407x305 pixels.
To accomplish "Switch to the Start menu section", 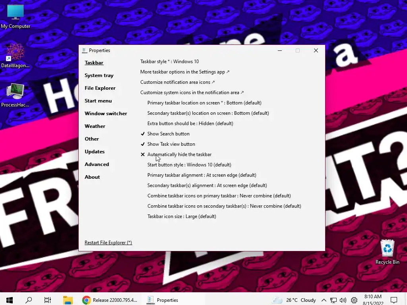I will (98, 101).
